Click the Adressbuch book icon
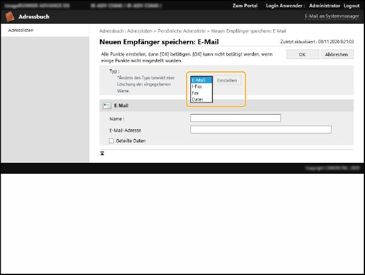This screenshot has width=365, height=275. click(9, 17)
